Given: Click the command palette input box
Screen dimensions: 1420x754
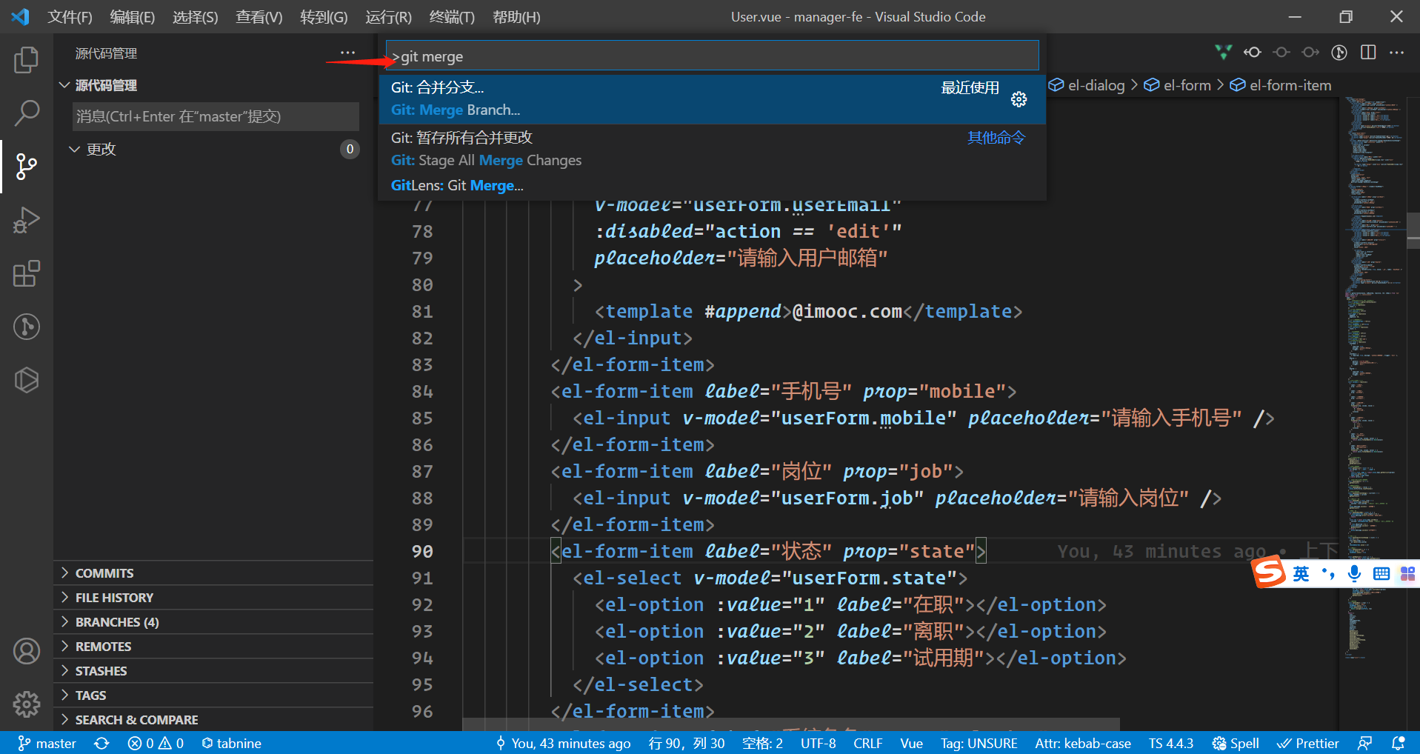Looking at the screenshot, I should tap(712, 56).
